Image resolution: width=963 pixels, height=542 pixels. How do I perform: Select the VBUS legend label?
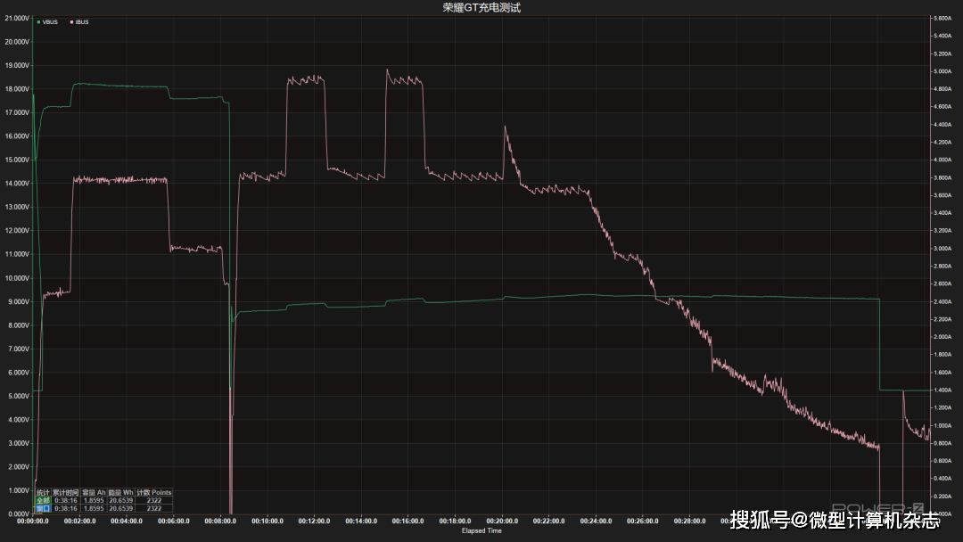point(50,22)
